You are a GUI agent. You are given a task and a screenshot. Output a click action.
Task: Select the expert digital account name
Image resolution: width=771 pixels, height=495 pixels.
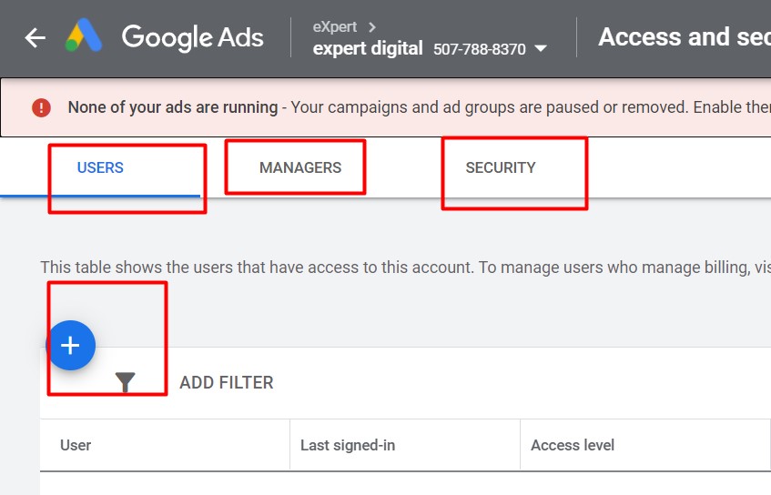click(368, 48)
